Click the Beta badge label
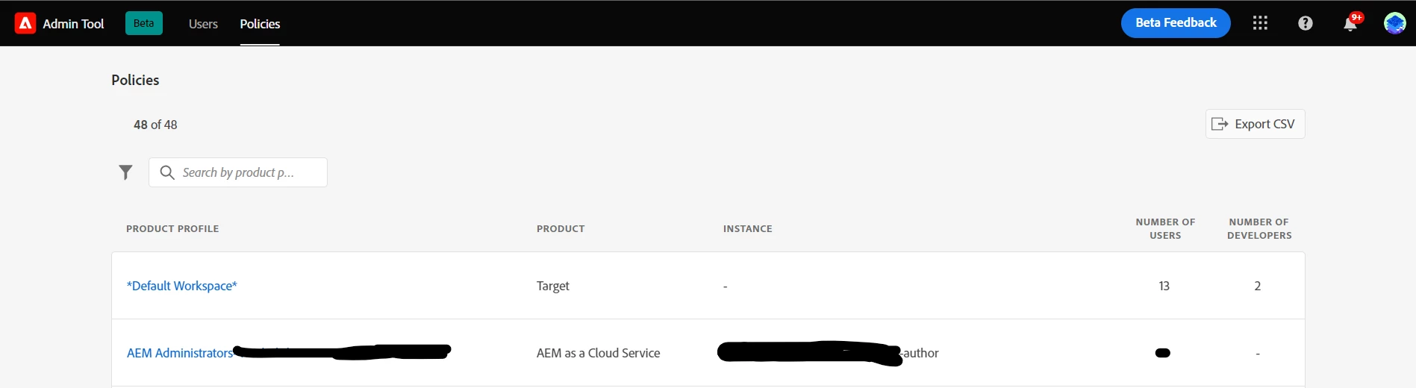Viewport: 1416px width, 388px height. pyautogui.click(x=143, y=23)
